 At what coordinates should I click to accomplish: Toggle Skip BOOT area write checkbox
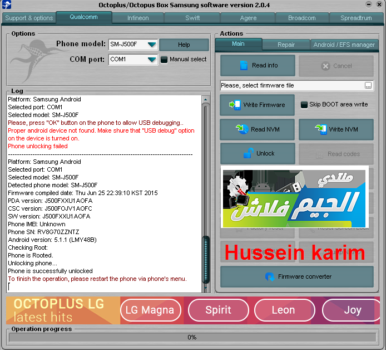(304, 105)
